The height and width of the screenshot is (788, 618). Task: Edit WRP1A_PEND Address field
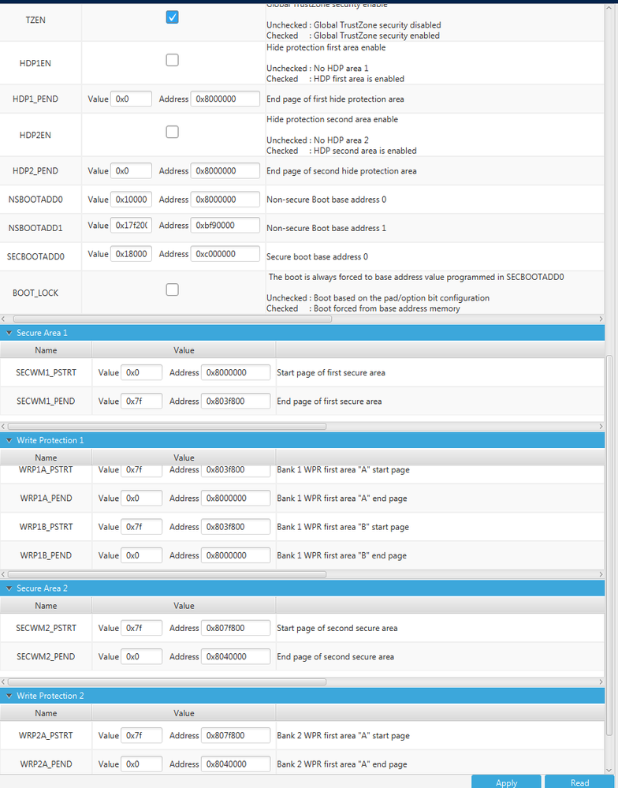pos(236,499)
